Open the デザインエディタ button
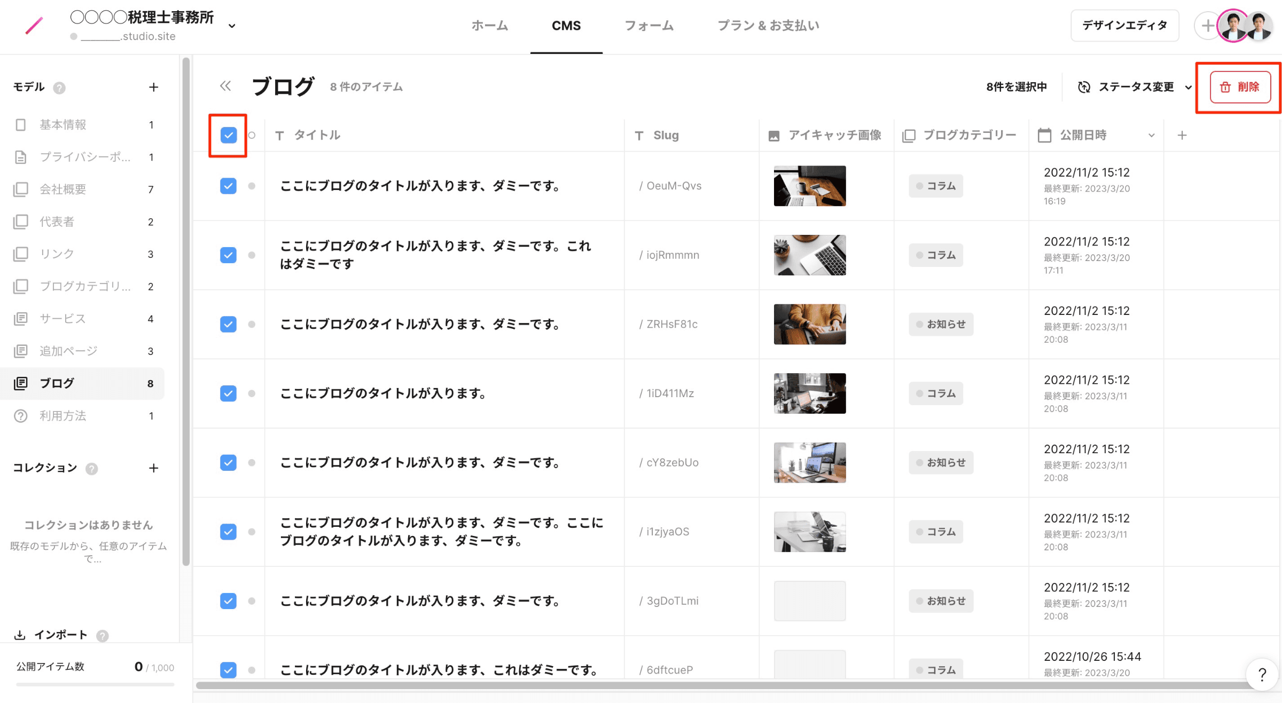The height and width of the screenshot is (703, 1282). tap(1124, 26)
